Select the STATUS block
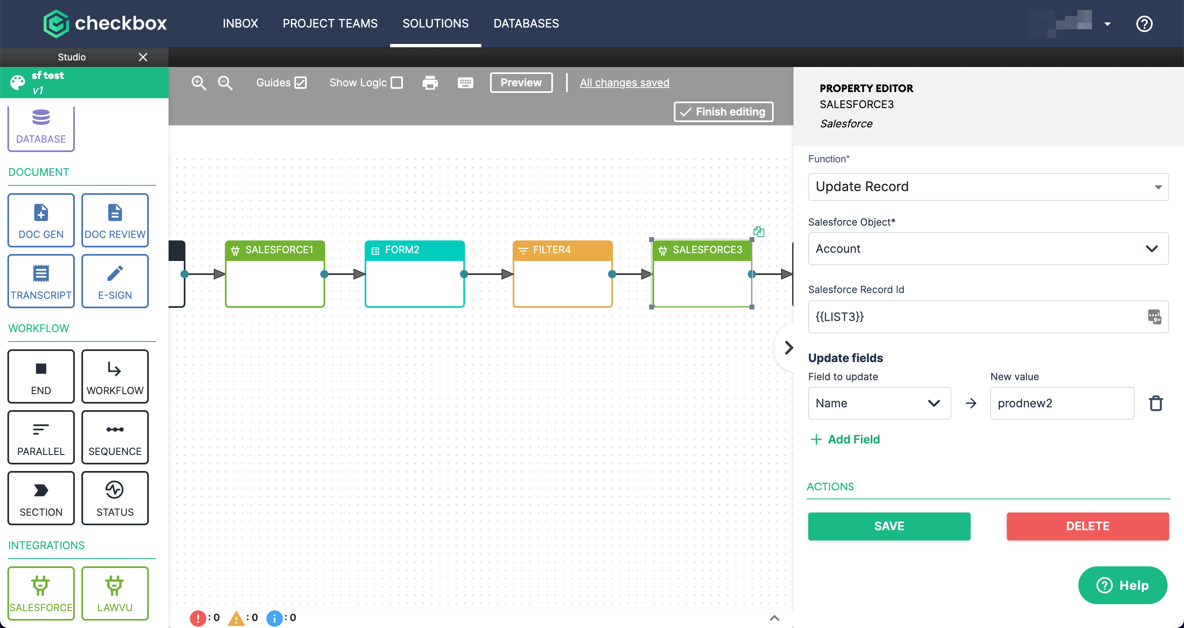 pyautogui.click(x=115, y=498)
